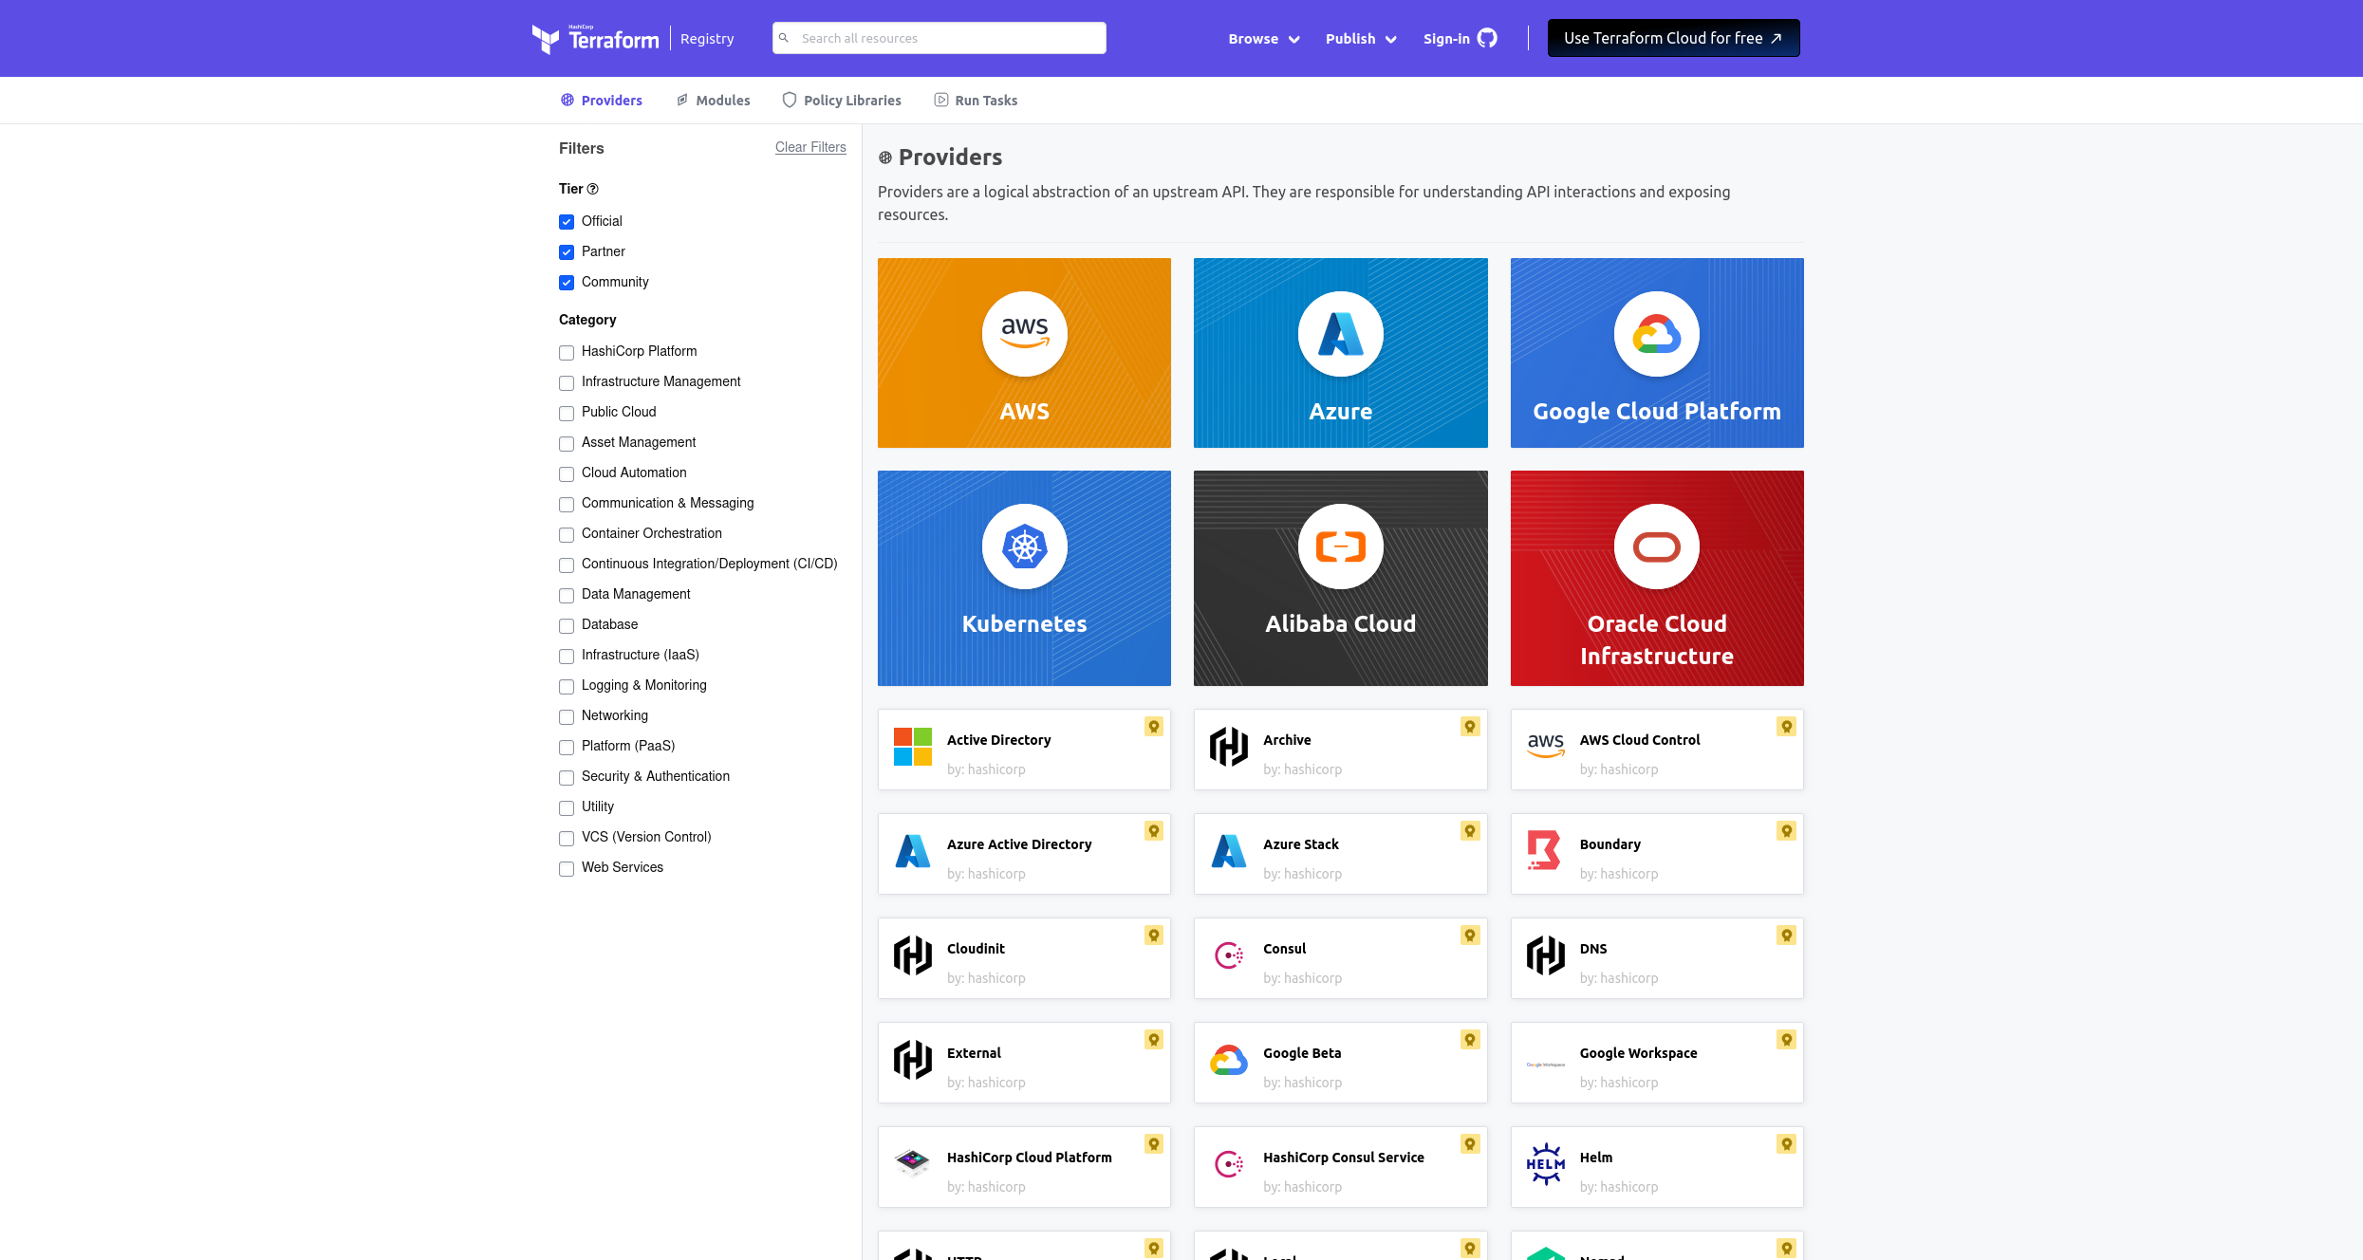Enable the Container Orchestration filter
Image resolution: width=2363 pixels, height=1260 pixels.
567,535
